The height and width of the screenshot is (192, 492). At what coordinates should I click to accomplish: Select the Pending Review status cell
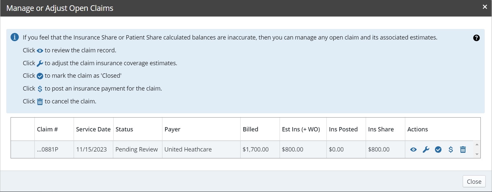click(x=136, y=149)
